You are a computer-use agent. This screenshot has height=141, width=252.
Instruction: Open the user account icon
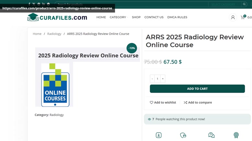233,17
